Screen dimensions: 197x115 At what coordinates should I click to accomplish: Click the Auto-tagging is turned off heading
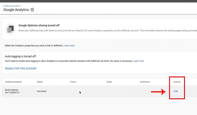pyautogui.click(x=21, y=56)
